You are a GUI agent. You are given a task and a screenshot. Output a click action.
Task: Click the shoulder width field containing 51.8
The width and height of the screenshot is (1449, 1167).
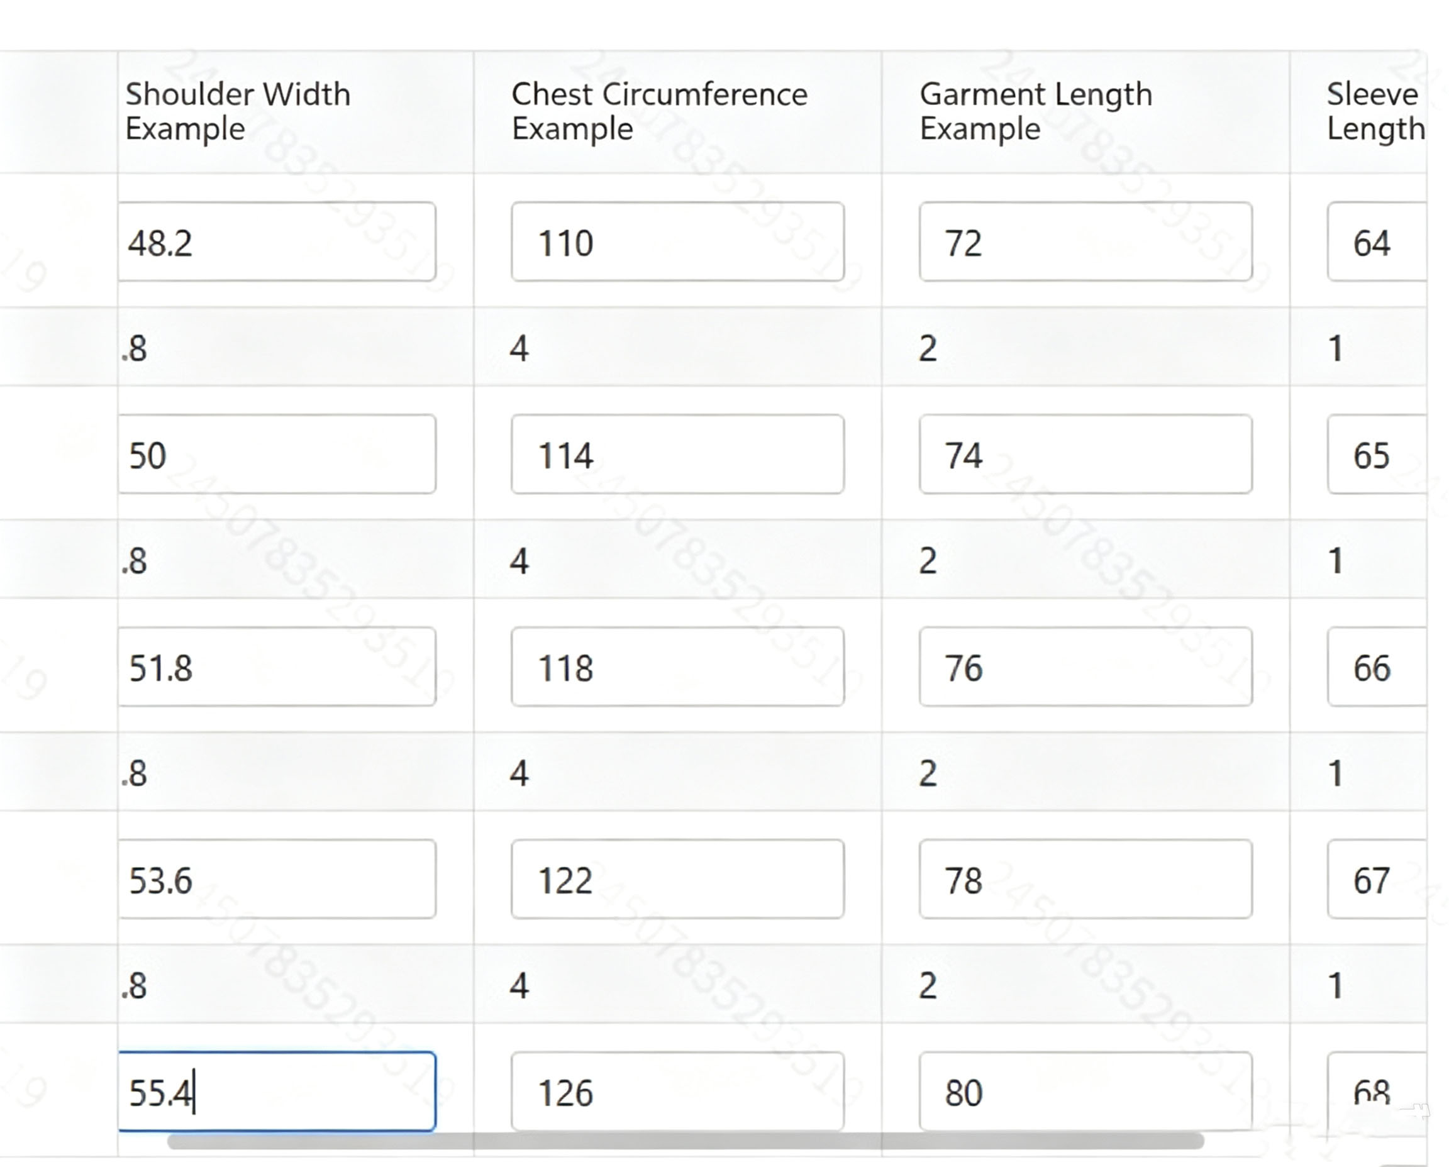coord(277,667)
